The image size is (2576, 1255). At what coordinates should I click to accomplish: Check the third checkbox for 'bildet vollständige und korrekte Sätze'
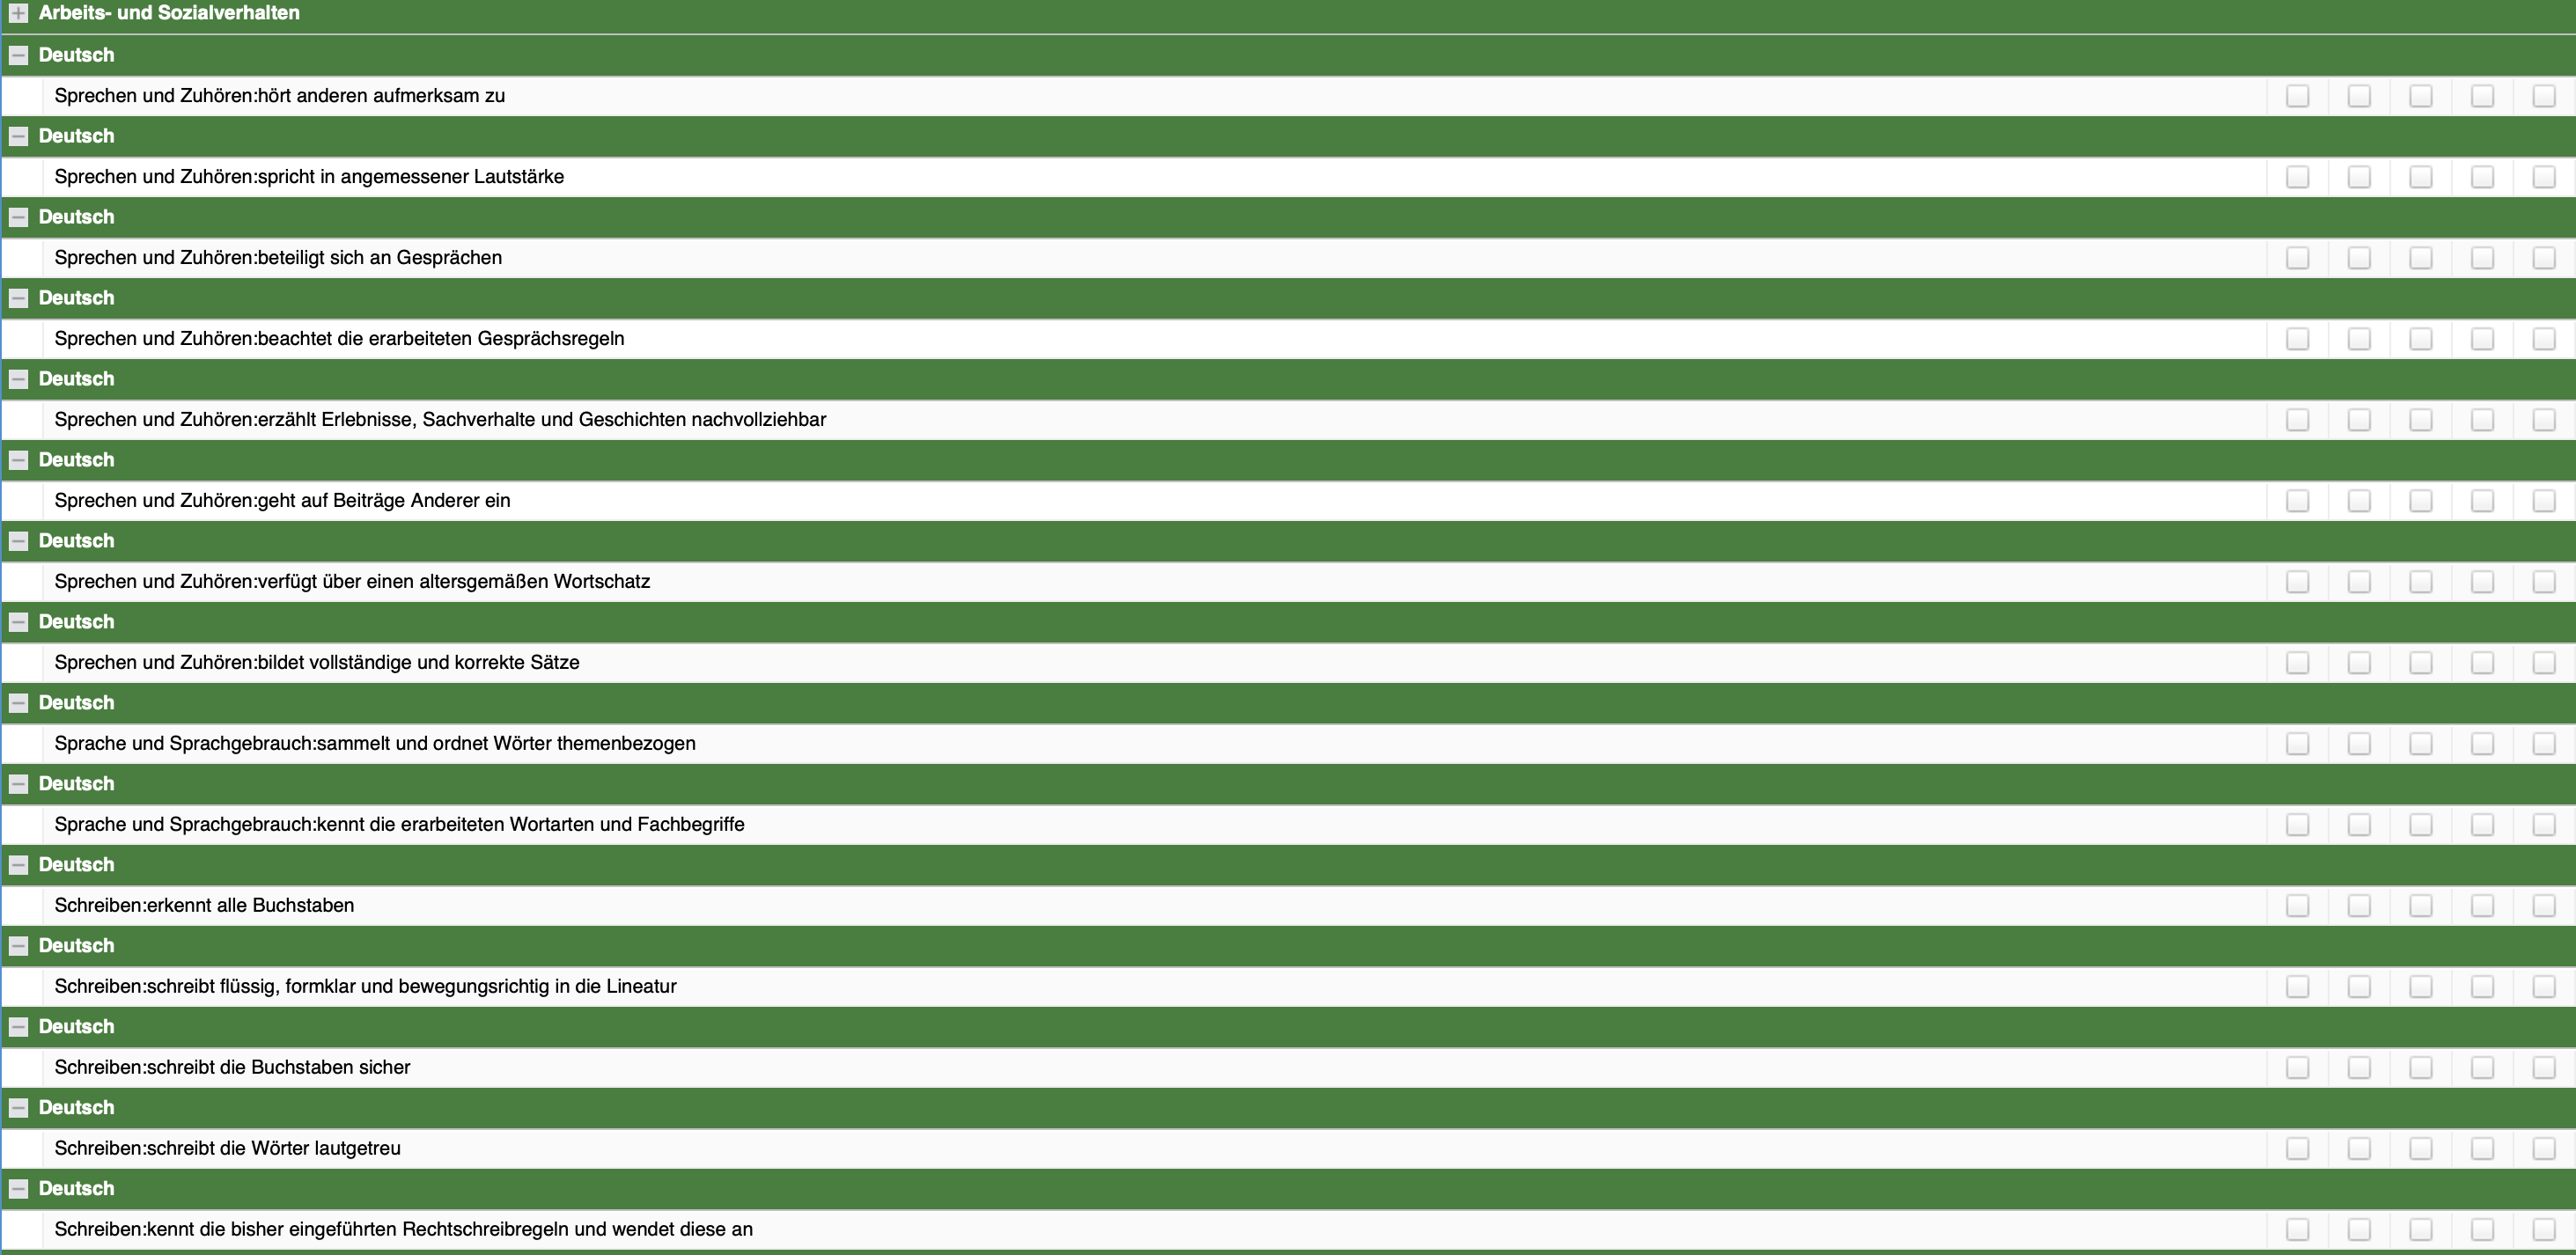click(x=2421, y=663)
